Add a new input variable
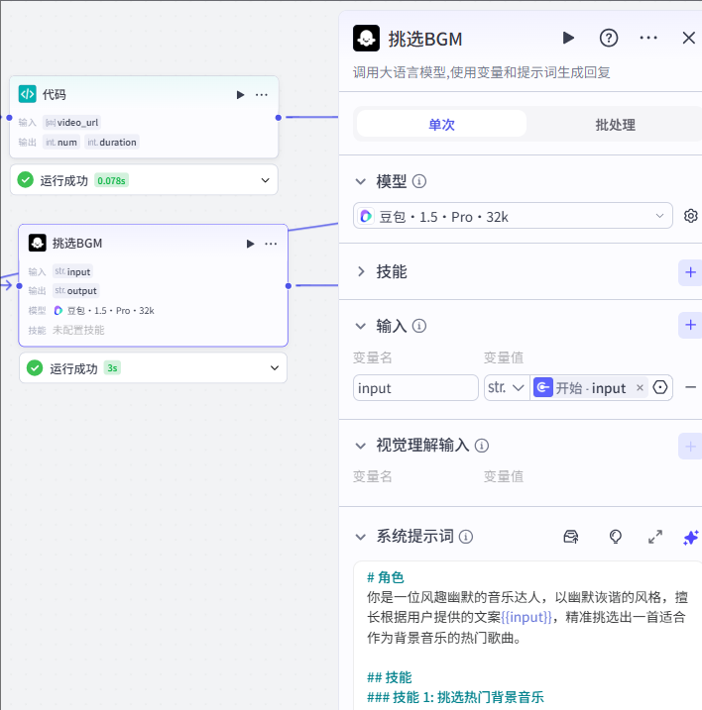 click(690, 325)
